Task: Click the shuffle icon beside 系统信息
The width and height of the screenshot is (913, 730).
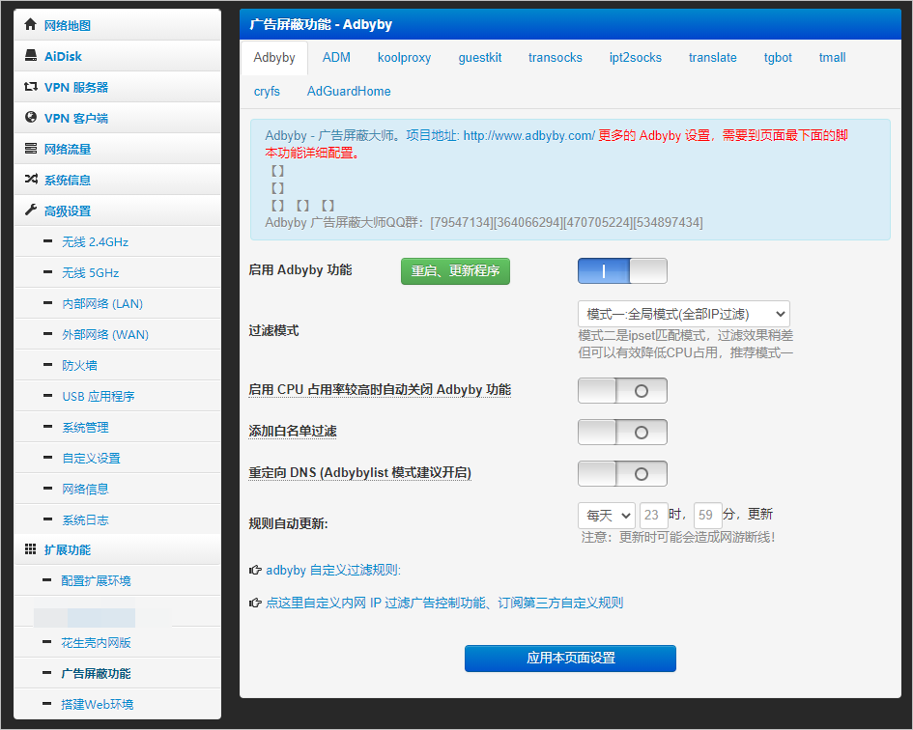Action: 30,180
